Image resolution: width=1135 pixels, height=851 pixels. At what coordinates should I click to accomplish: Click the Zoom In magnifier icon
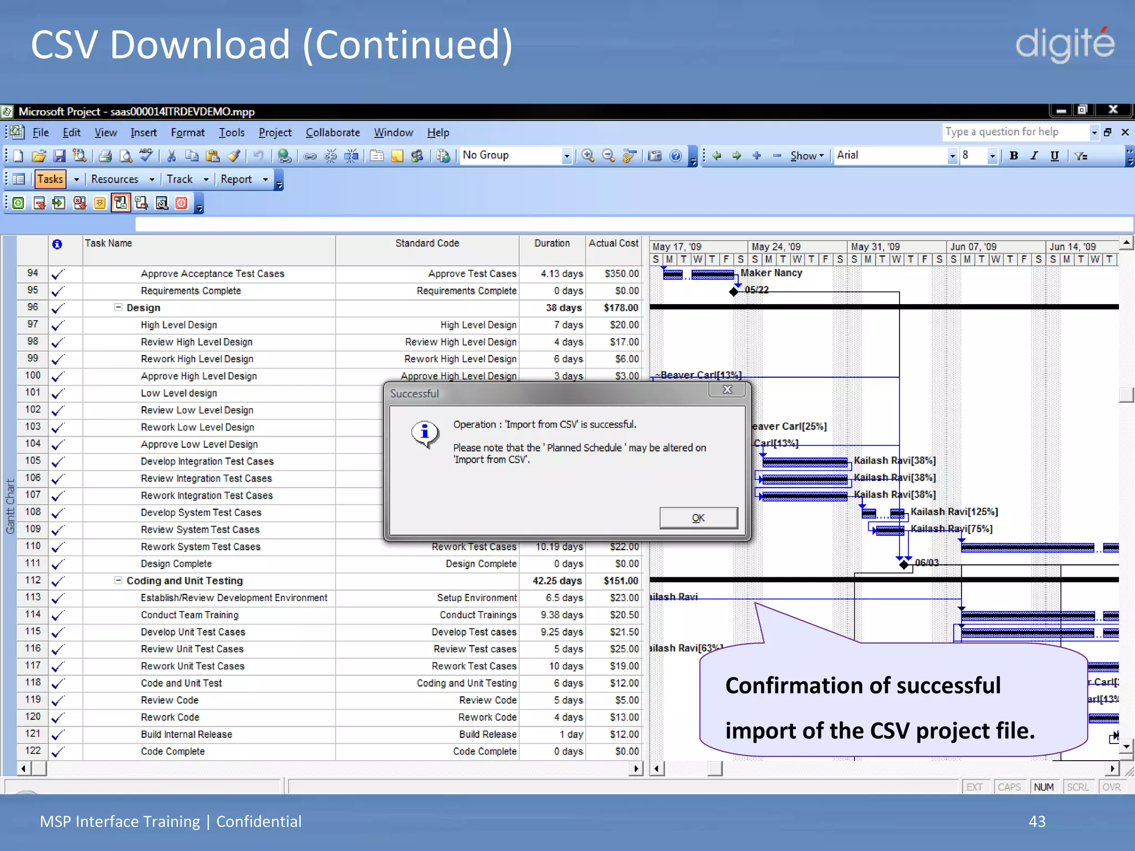tap(588, 156)
